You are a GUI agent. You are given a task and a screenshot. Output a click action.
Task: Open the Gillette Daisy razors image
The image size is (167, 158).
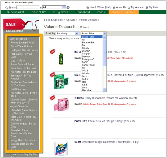pos(61,104)
